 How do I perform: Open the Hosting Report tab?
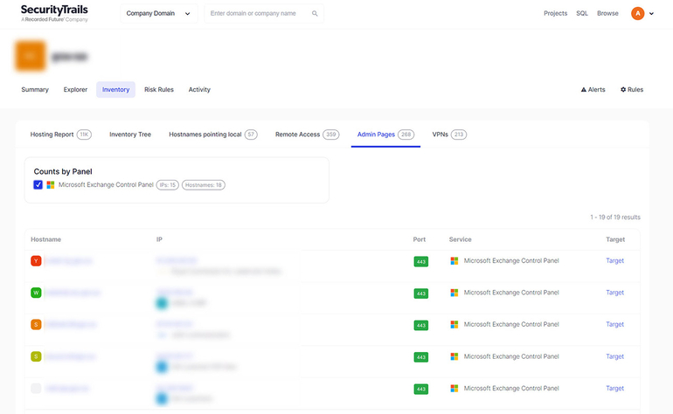coord(60,135)
